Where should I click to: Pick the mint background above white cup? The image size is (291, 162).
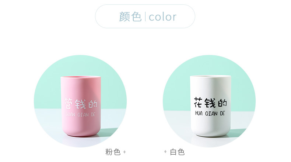210,65
